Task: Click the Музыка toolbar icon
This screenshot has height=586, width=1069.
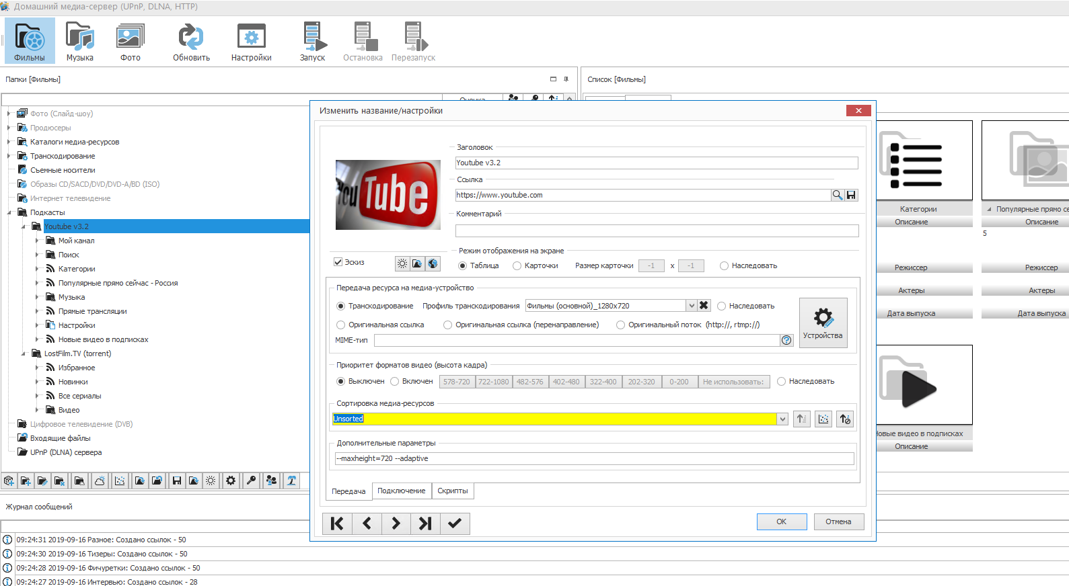Action: click(x=79, y=41)
